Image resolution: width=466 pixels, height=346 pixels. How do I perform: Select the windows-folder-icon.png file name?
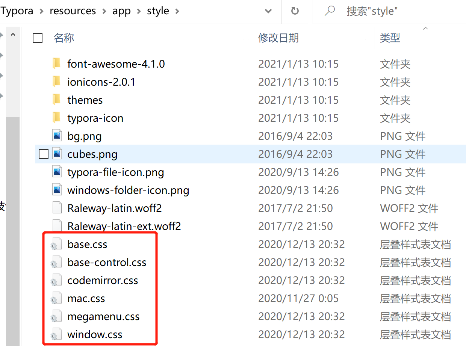pyautogui.click(x=128, y=190)
